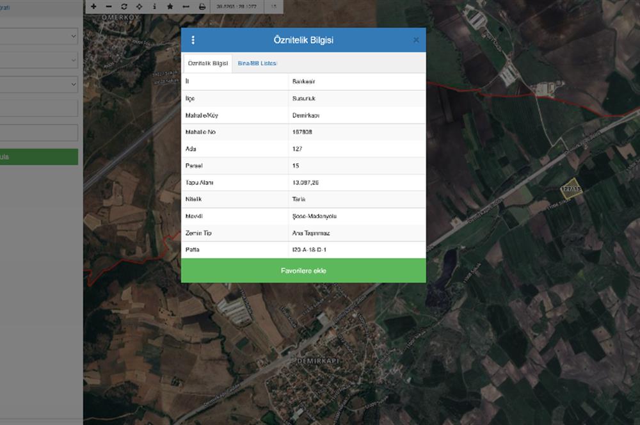Click the Favorilere ekle button
The width and height of the screenshot is (640, 425).
coord(303,271)
